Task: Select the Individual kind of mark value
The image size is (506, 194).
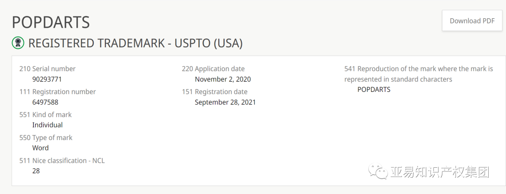Action: (x=47, y=125)
